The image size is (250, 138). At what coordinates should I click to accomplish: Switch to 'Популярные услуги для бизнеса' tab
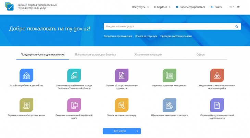pyautogui.click(x=95, y=55)
